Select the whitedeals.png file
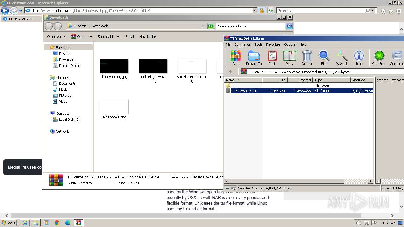 [x=114, y=109]
